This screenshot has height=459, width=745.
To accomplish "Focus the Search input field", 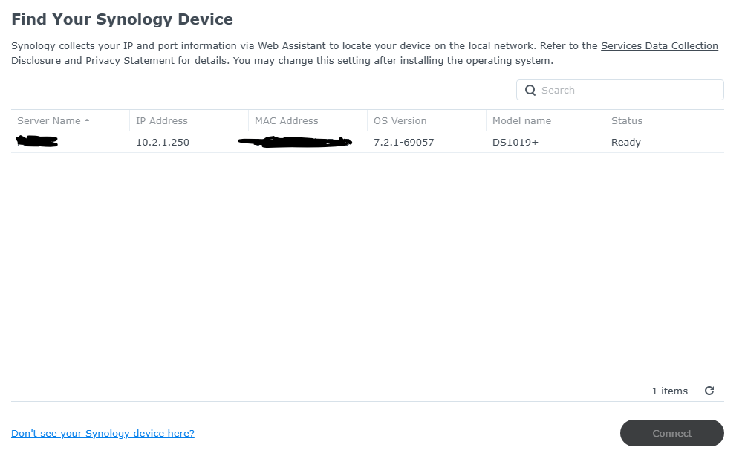I will [620, 91].
